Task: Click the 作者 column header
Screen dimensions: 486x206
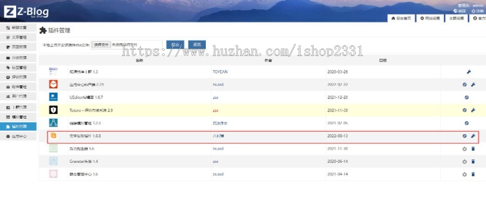Action: pyautogui.click(x=268, y=60)
